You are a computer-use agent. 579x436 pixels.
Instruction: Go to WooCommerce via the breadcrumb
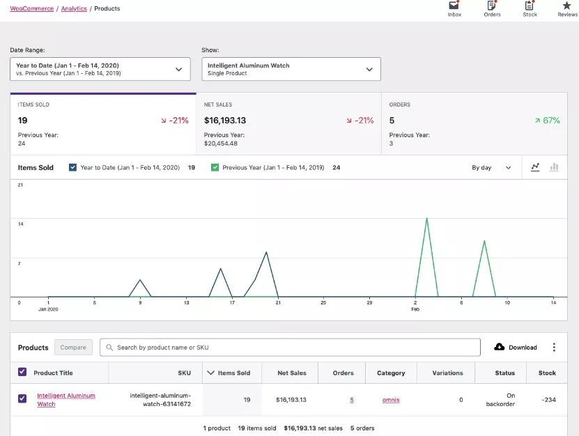click(31, 8)
